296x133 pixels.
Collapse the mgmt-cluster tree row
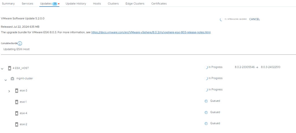pos(5,80)
